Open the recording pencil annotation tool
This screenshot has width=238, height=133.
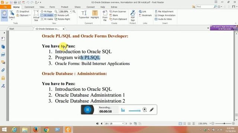pos(152,110)
